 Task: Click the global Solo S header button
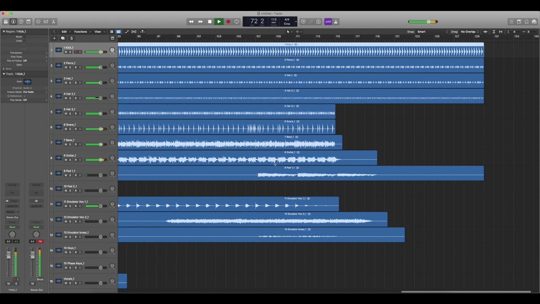coord(71,38)
